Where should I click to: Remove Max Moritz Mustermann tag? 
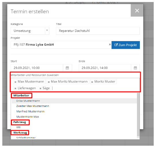pyautogui.click(x=49, y=82)
